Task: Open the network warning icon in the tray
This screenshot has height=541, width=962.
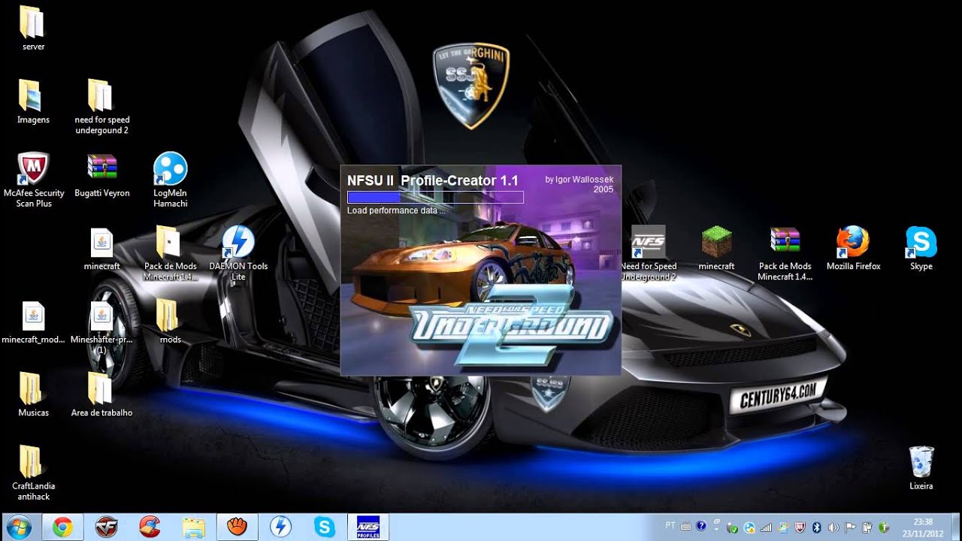Action: coord(749,527)
